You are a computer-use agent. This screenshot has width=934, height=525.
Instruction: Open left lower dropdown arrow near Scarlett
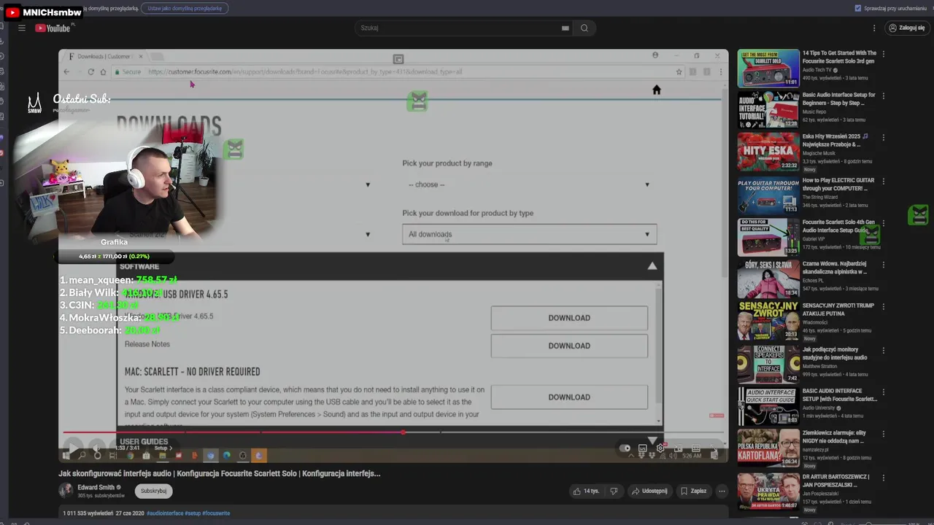point(368,234)
